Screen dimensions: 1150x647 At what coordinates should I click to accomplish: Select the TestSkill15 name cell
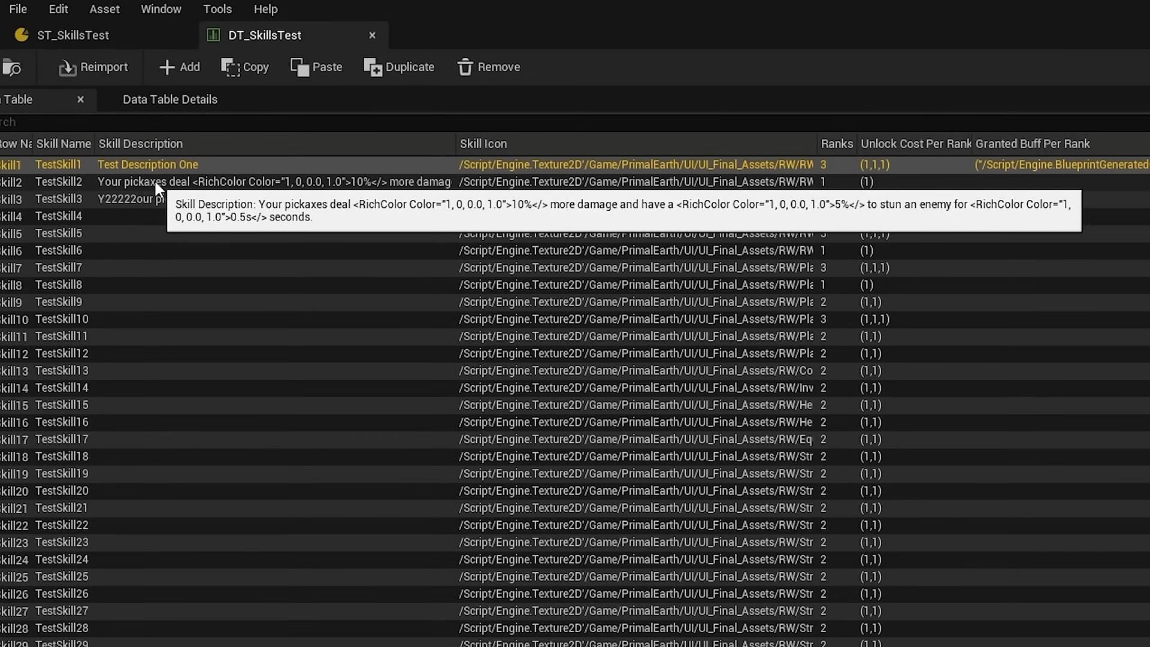click(x=62, y=405)
